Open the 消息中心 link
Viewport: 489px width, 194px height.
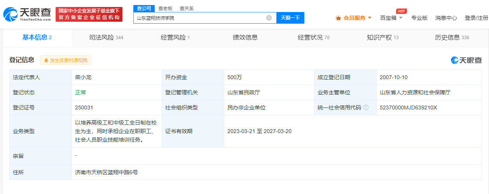446,18
